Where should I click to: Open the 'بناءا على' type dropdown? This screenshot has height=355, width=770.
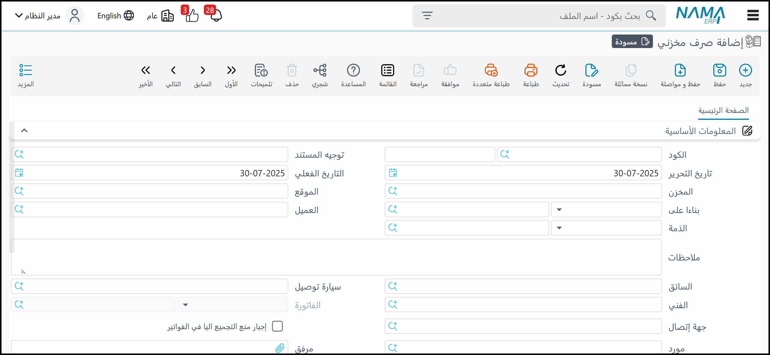pos(606,210)
